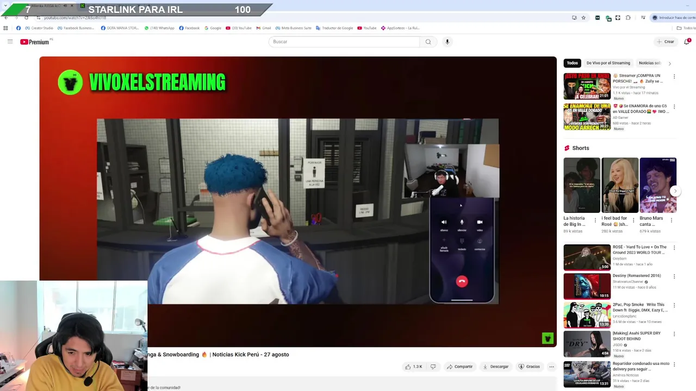Click the green badge extension icon
The width and height of the screenshot is (696, 391).
pyautogui.click(x=608, y=18)
